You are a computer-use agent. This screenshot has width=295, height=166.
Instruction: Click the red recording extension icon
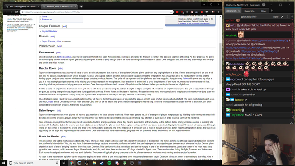tap(202, 12)
